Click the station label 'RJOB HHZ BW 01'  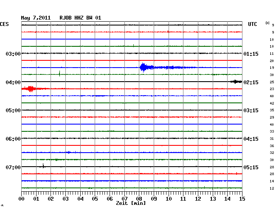80,18
